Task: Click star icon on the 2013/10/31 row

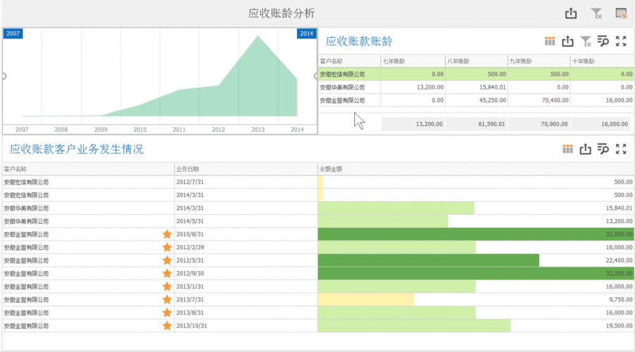Action: pos(167,326)
